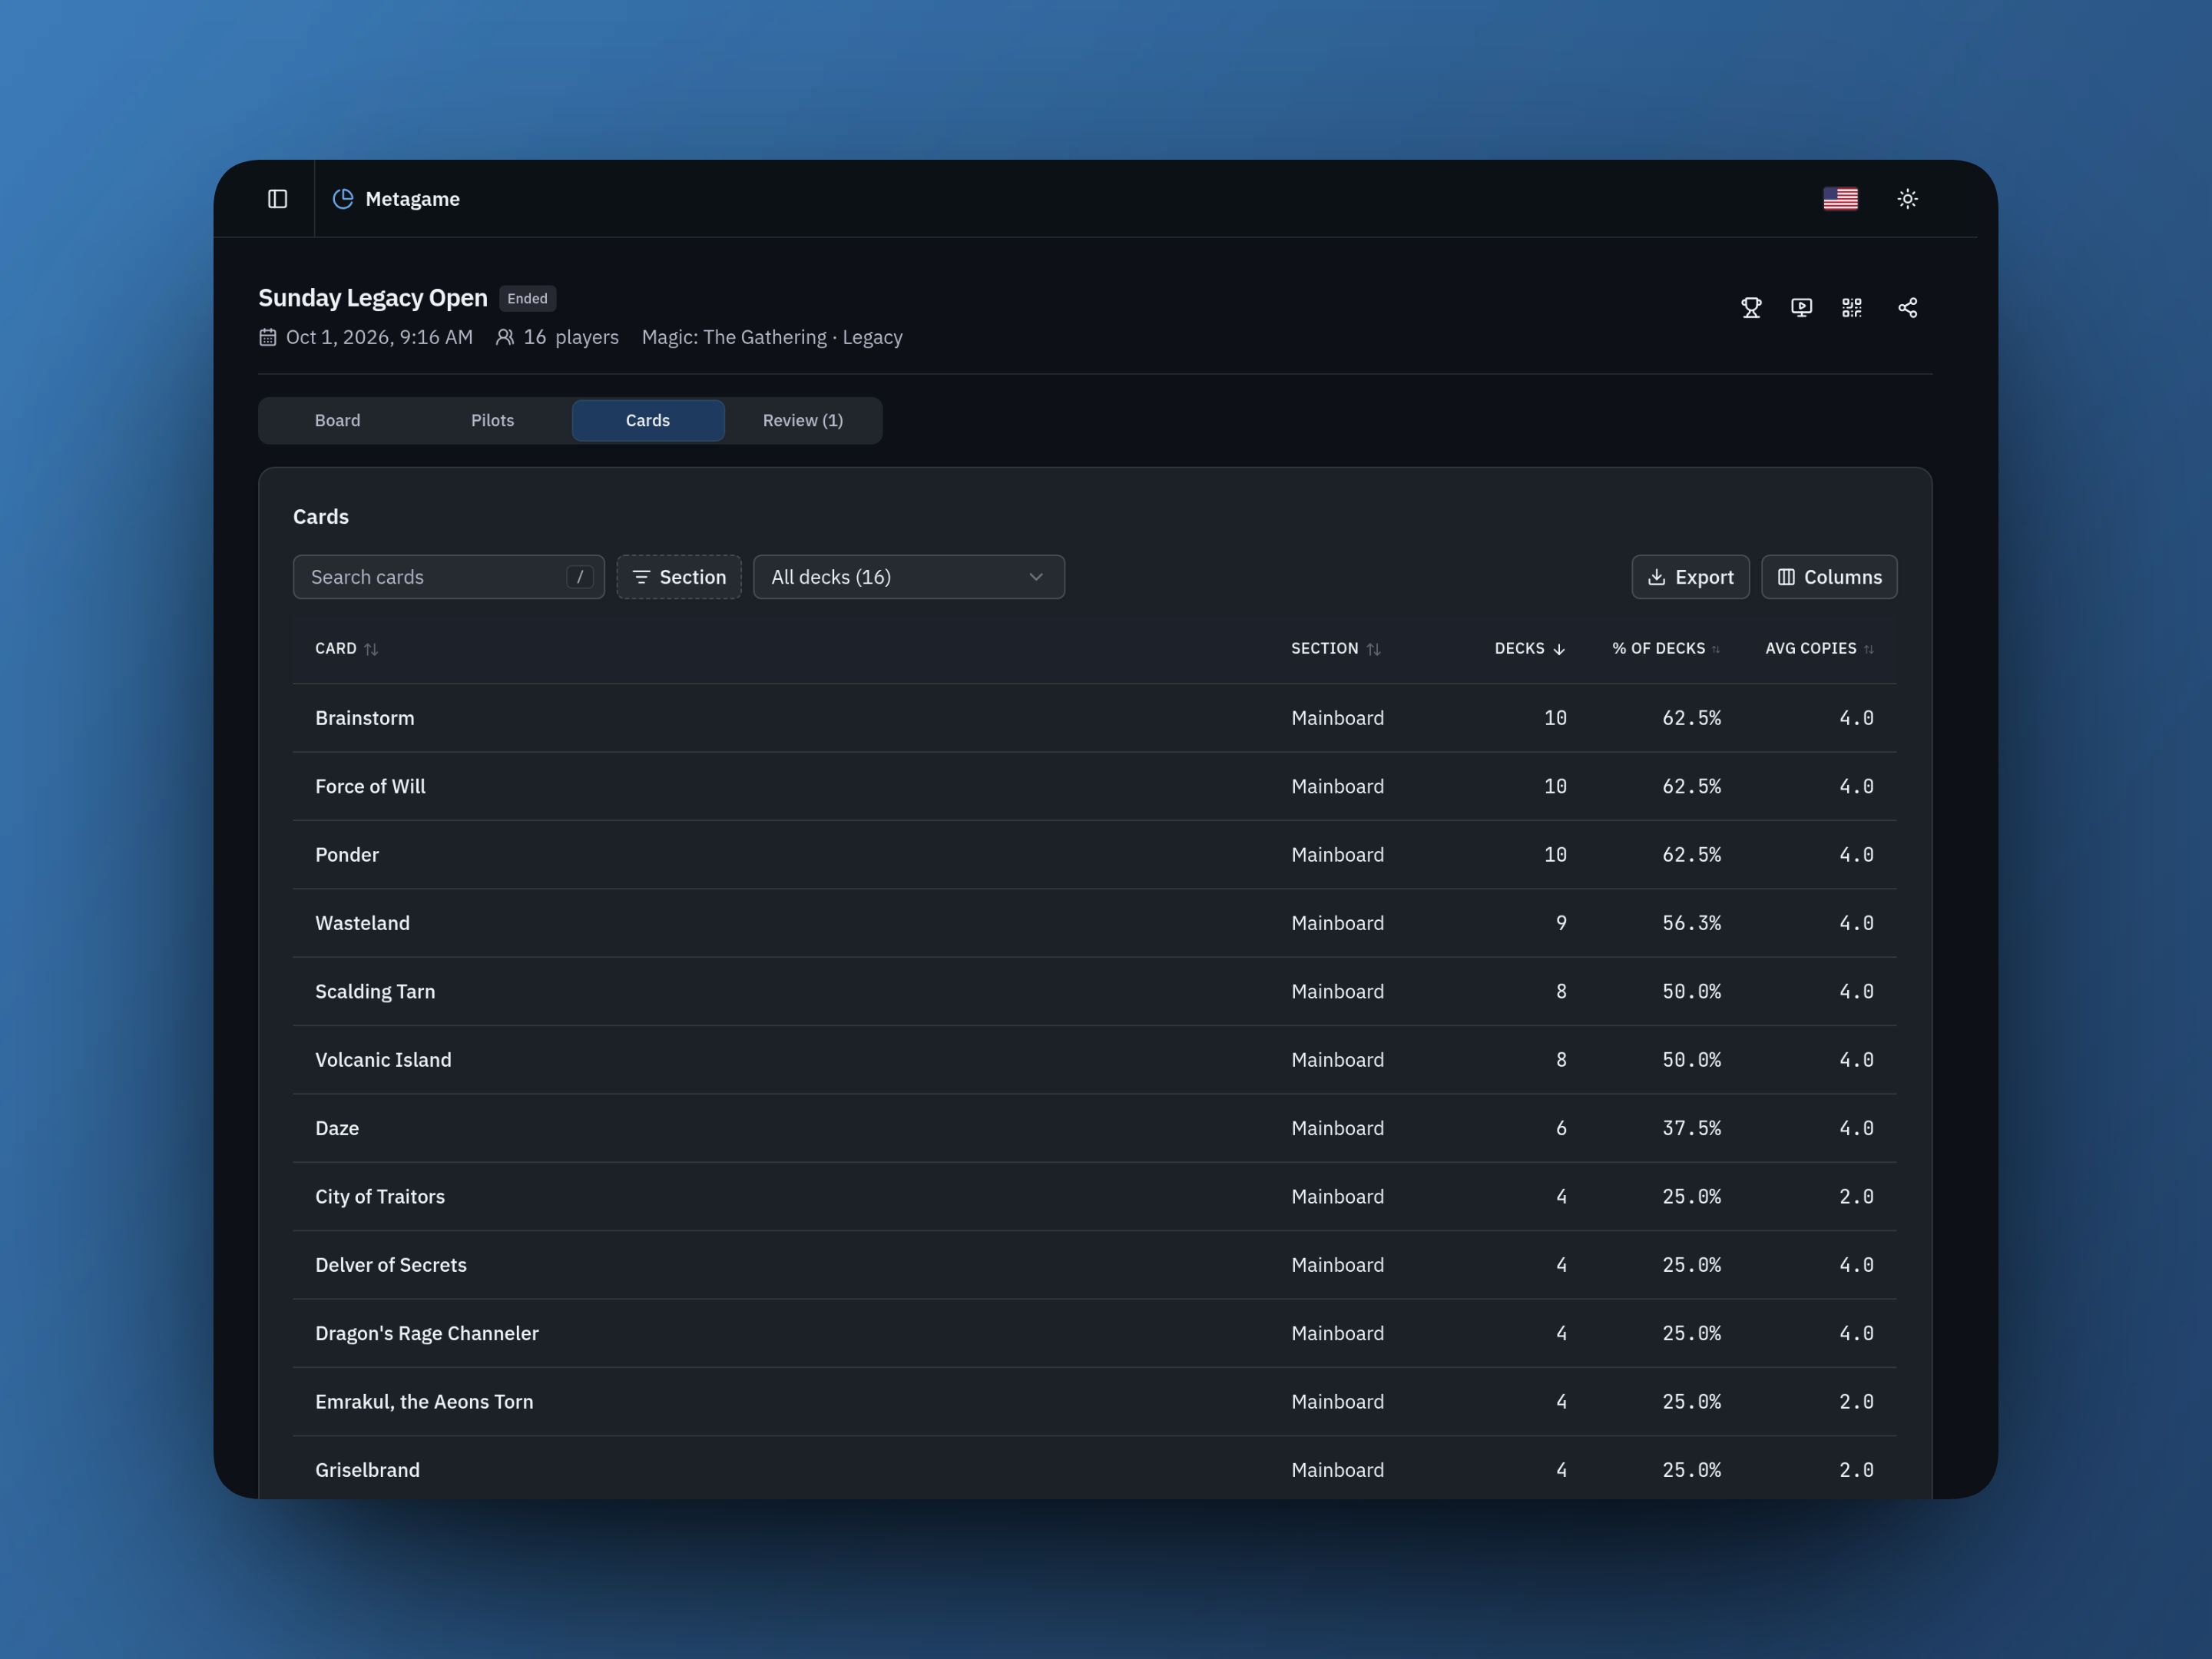Click the Griselbrand card name

367,1470
